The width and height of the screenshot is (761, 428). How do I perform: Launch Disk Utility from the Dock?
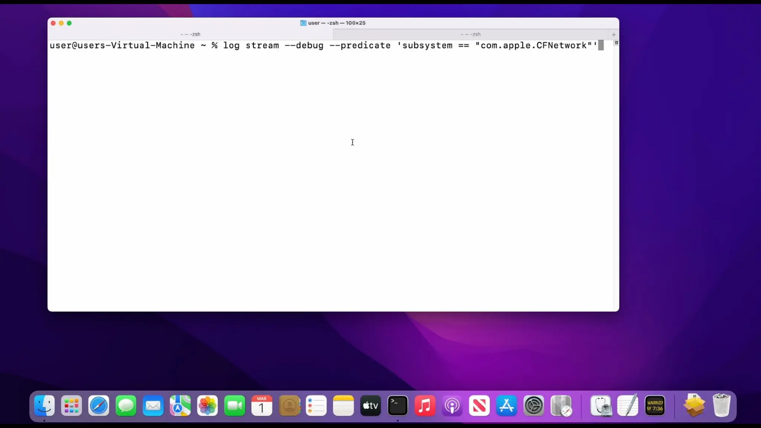pos(600,405)
